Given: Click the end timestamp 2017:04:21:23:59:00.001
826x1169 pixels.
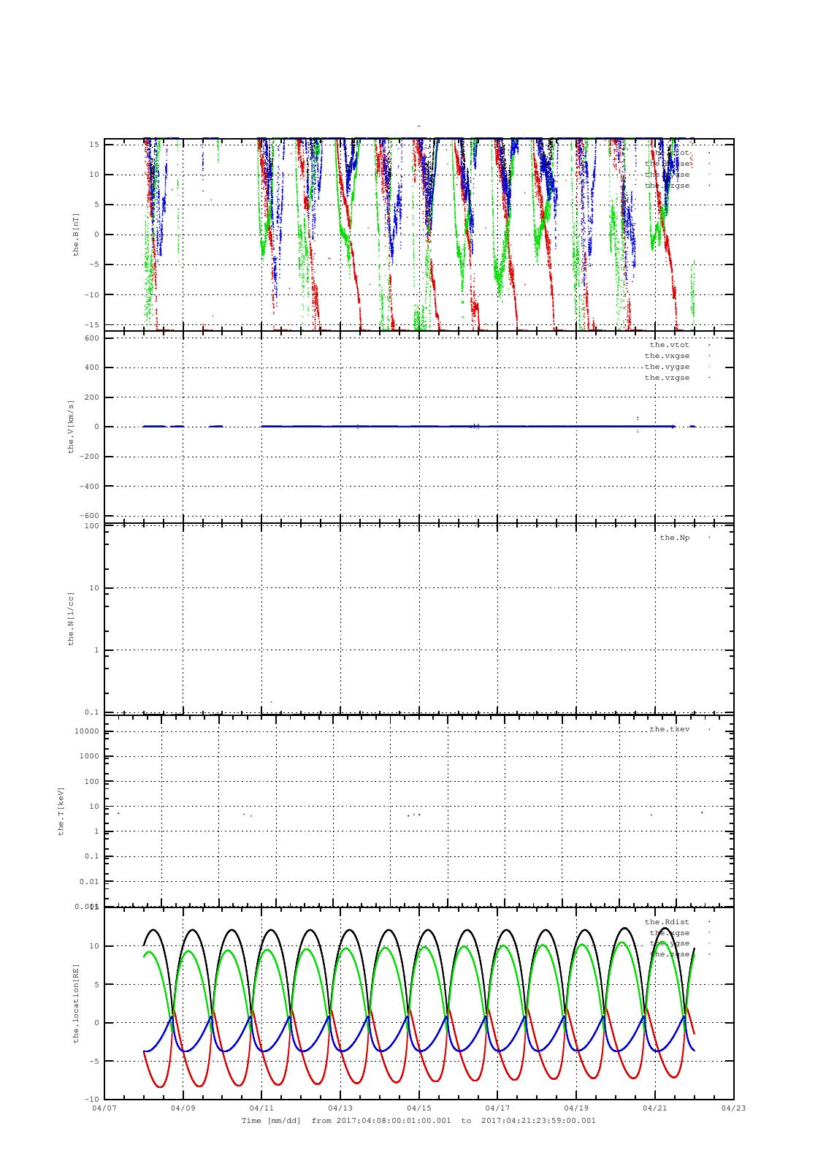Looking at the screenshot, I should [x=539, y=1120].
